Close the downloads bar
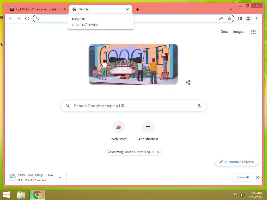 tap(257, 177)
